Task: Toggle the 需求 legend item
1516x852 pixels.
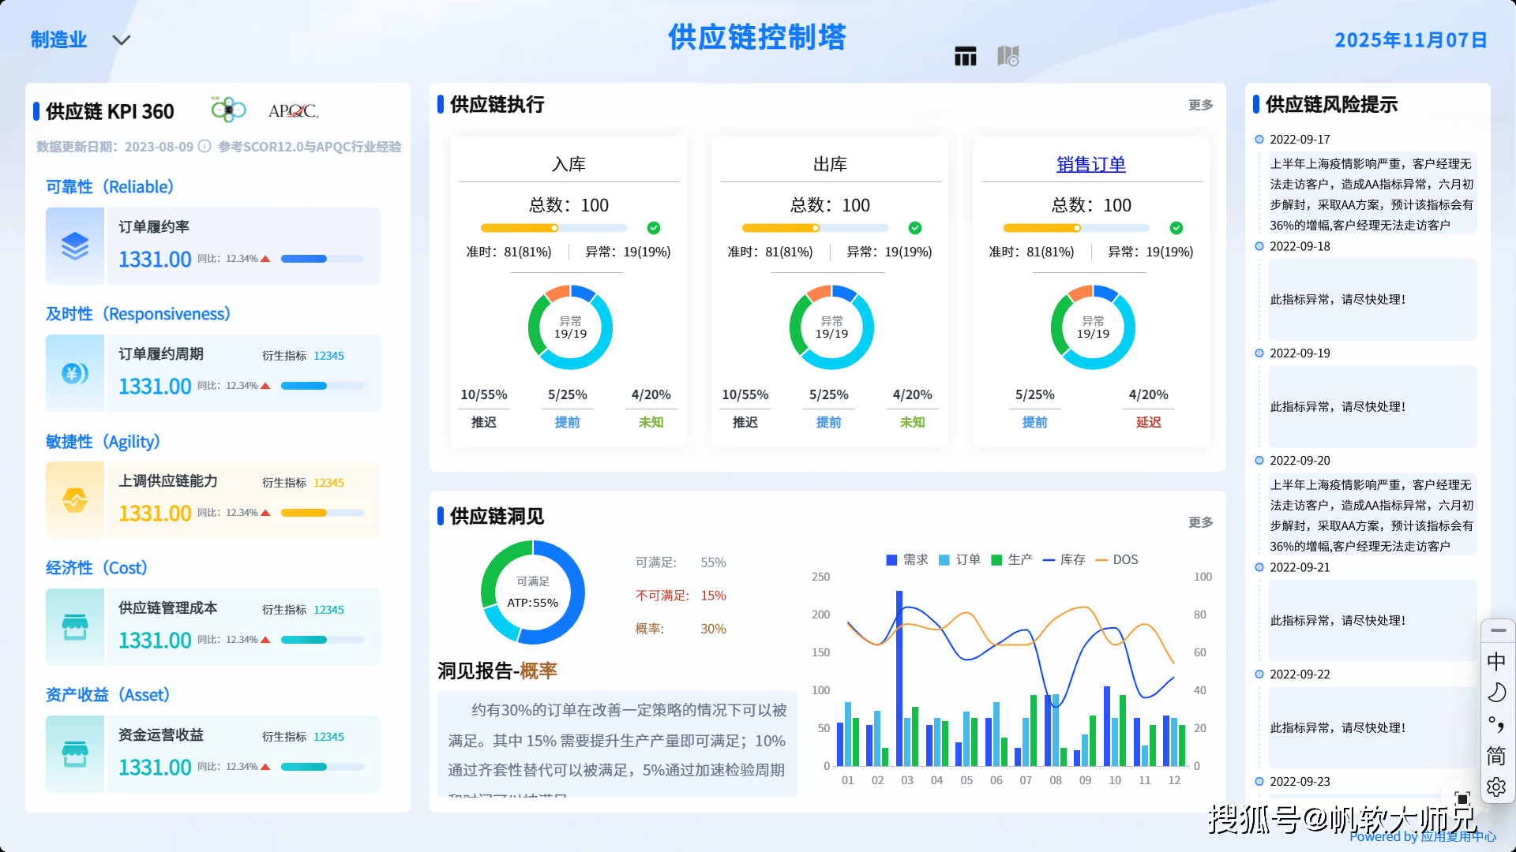Action: click(x=907, y=559)
